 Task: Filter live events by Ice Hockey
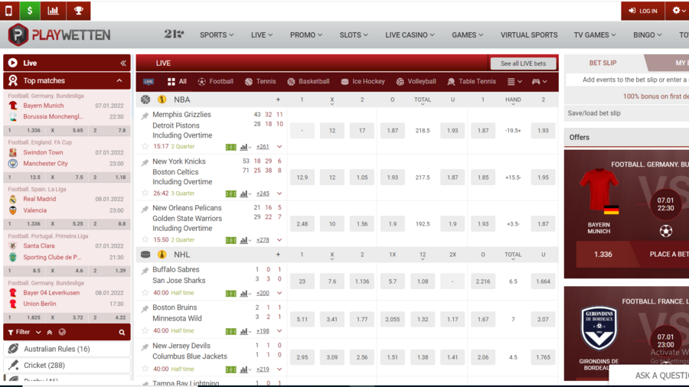(x=363, y=82)
